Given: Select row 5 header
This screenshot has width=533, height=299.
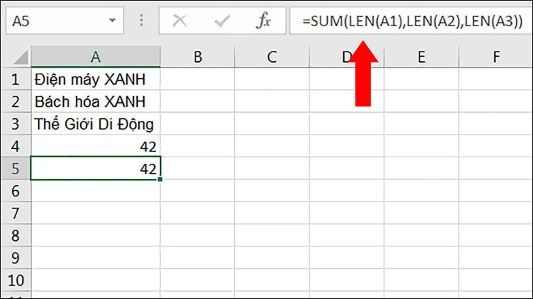Looking at the screenshot, I should 15,168.
